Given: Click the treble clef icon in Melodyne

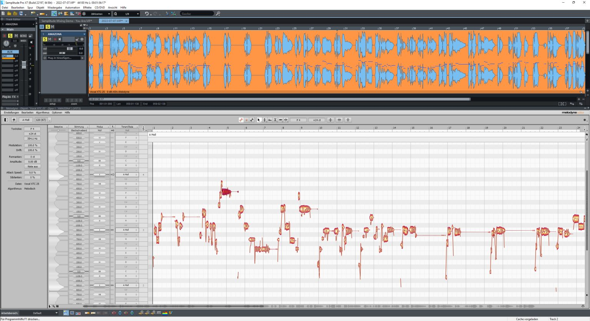Looking at the screenshot, I should [143, 128].
